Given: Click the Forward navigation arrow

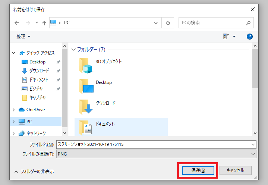Looking at the screenshot, I should tap(28, 23).
